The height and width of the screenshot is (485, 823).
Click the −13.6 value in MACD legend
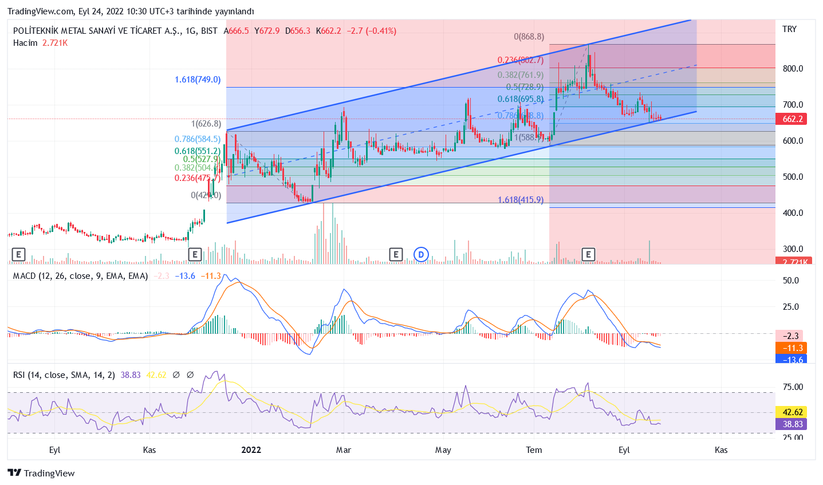[x=185, y=276]
